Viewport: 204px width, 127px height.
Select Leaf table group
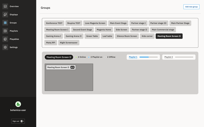[107, 36]
